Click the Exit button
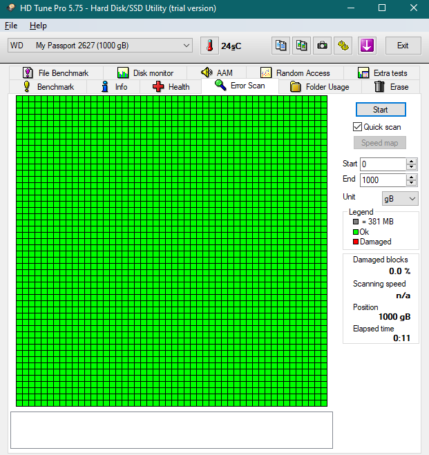429x455 pixels. [403, 46]
